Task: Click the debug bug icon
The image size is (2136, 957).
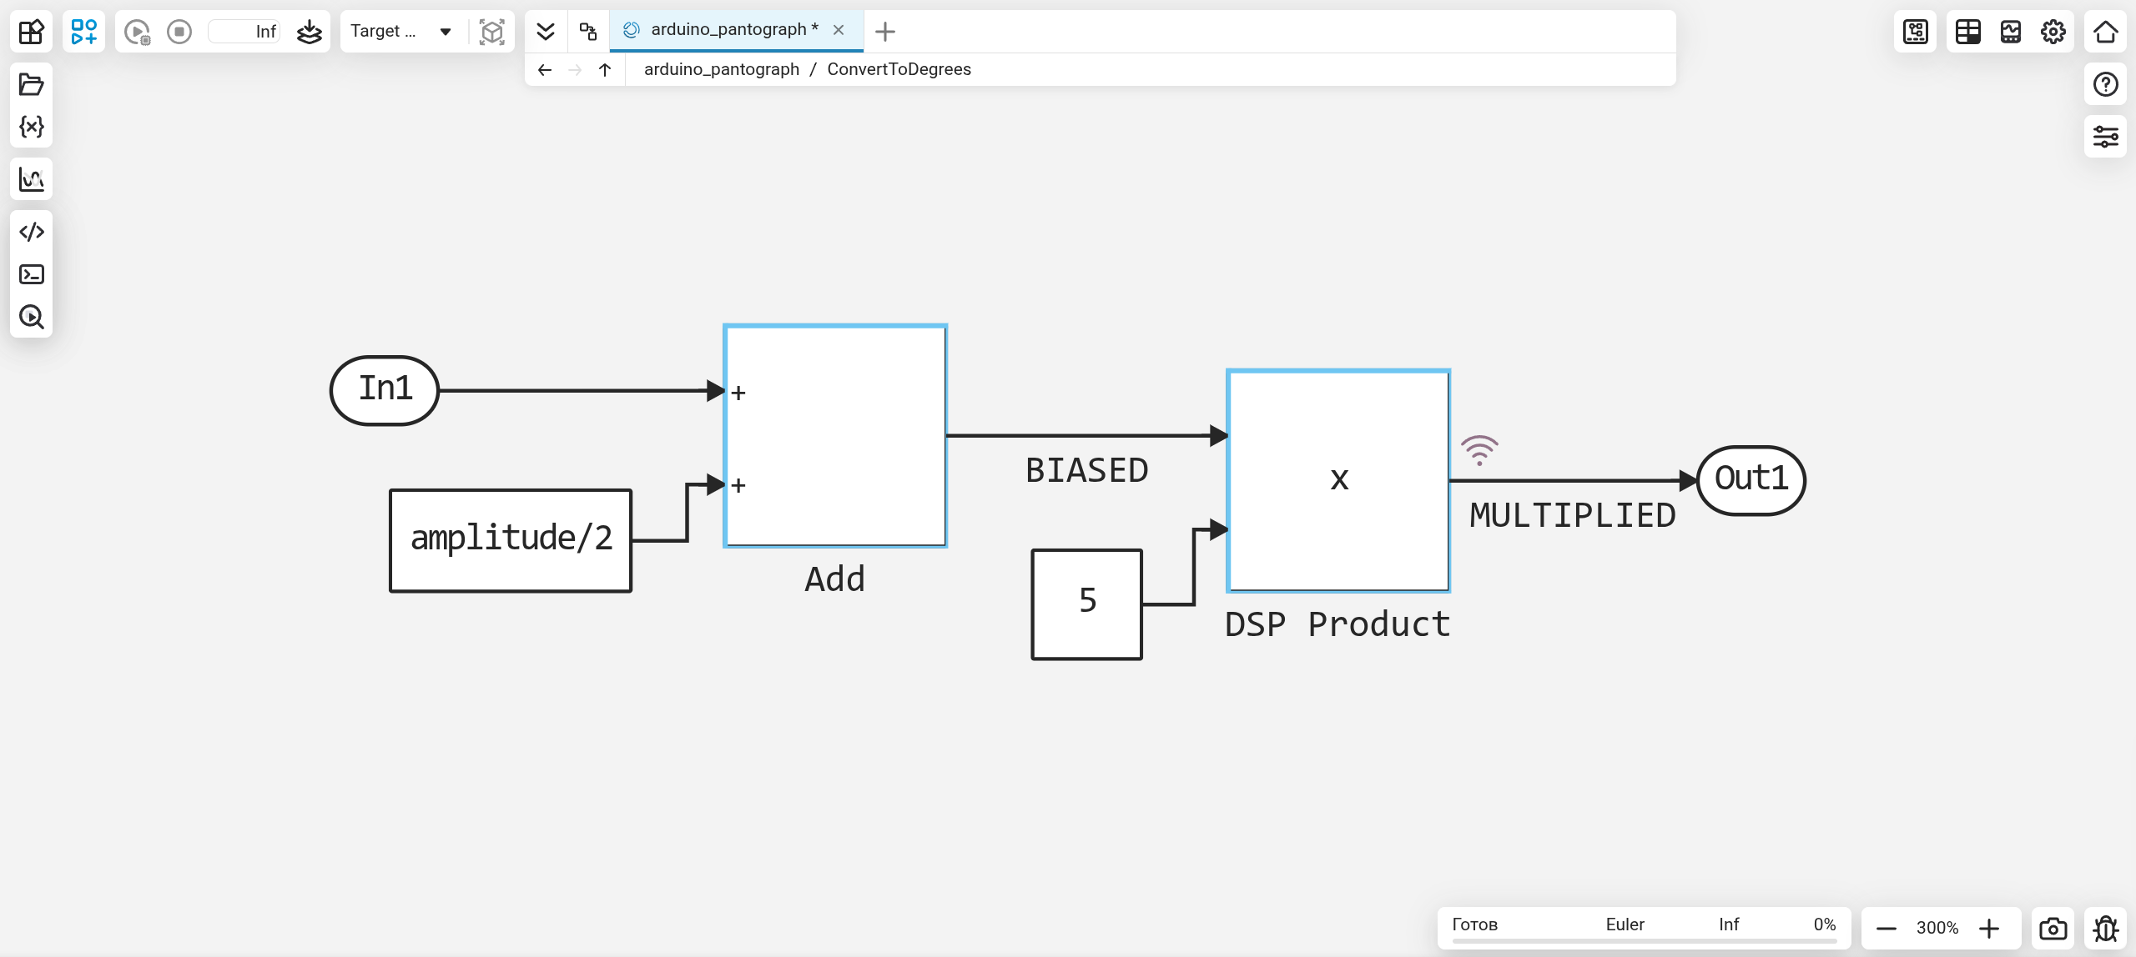Action: [x=2105, y=928]
